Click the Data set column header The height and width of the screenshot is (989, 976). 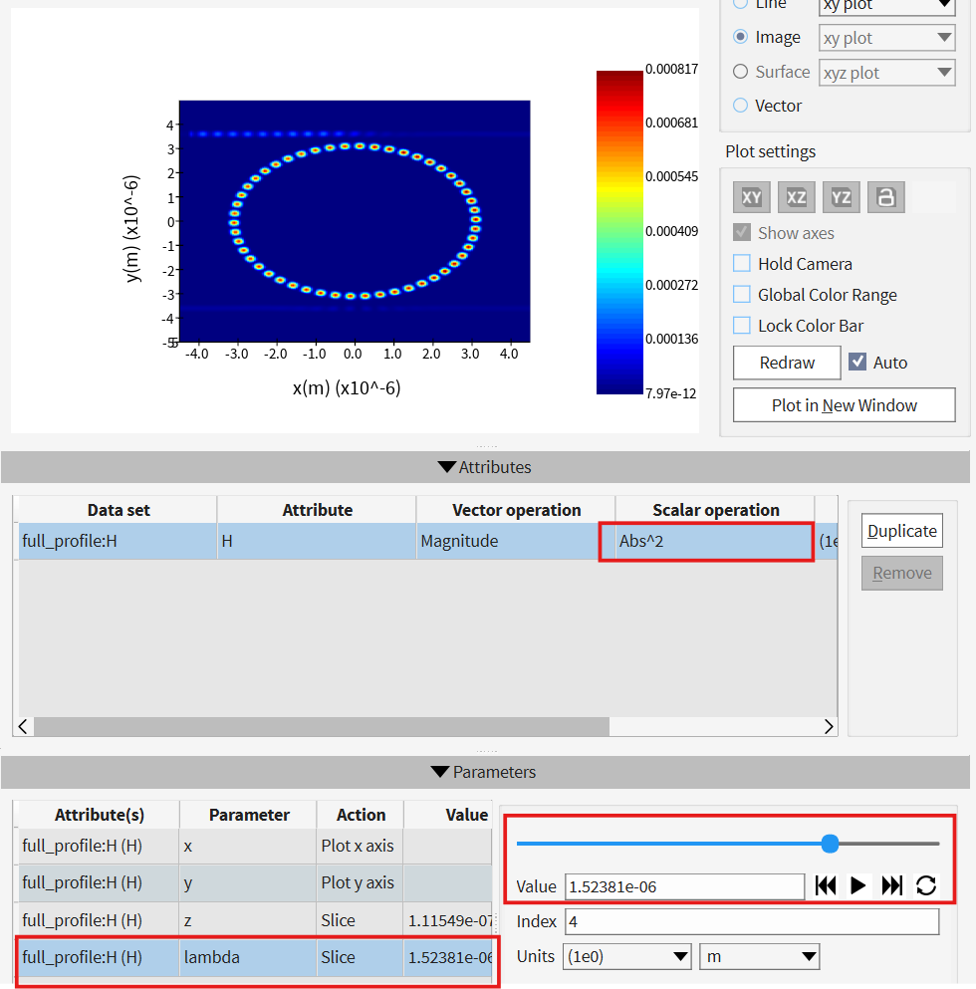click(x=118, y=510)
